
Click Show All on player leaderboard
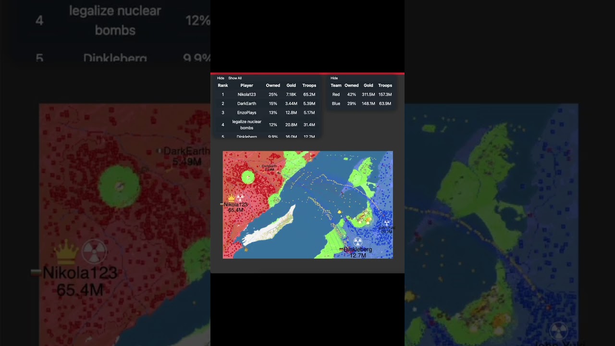coord(235,78)
